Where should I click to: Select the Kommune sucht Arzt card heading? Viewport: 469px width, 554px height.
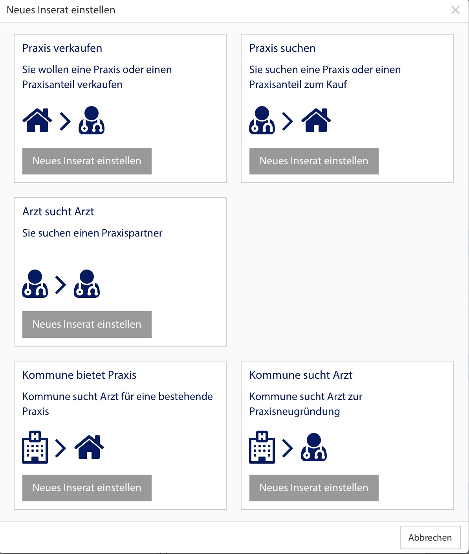pyautogui.click(x=301, y=375)
